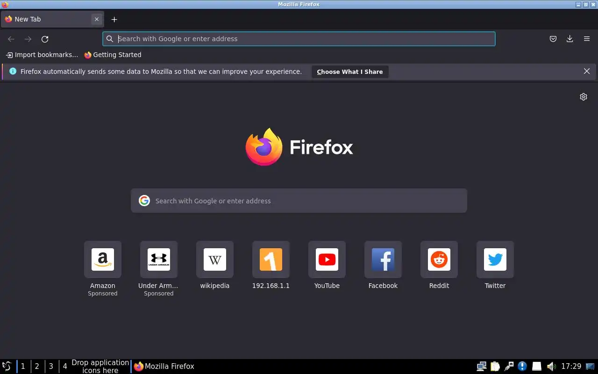
Task: Click the info icon in notification bar
Action: click(x=13, y=72)
